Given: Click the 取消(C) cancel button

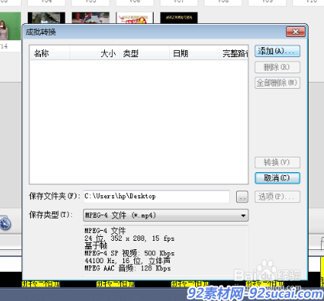Looking at the screenshot, I should (277, 178).
